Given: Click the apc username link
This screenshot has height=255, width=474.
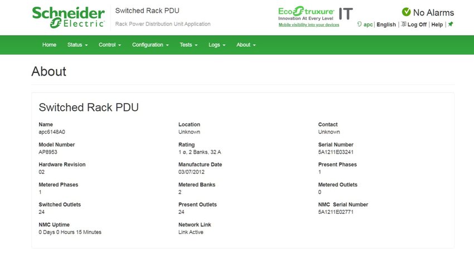Looking at the screenshot, I should [x=368, y=24].
